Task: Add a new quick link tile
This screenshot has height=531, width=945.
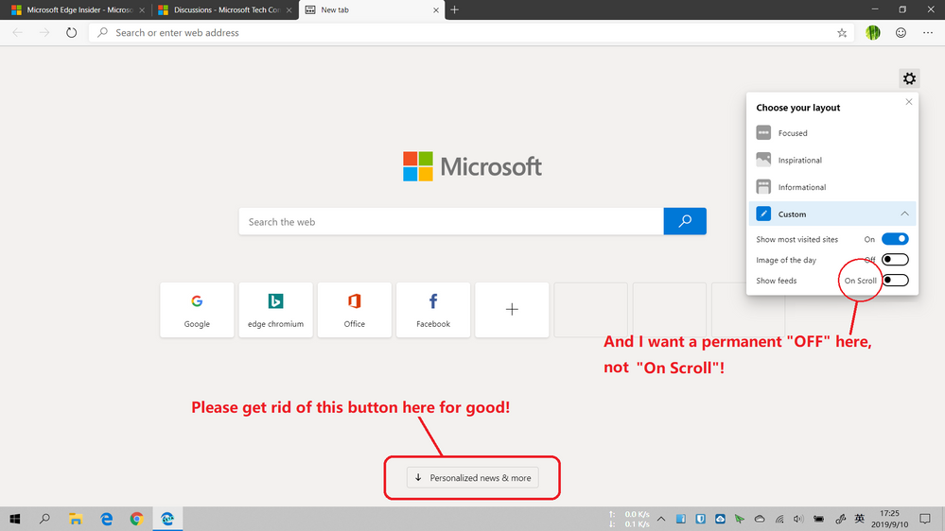Action: 512,310
